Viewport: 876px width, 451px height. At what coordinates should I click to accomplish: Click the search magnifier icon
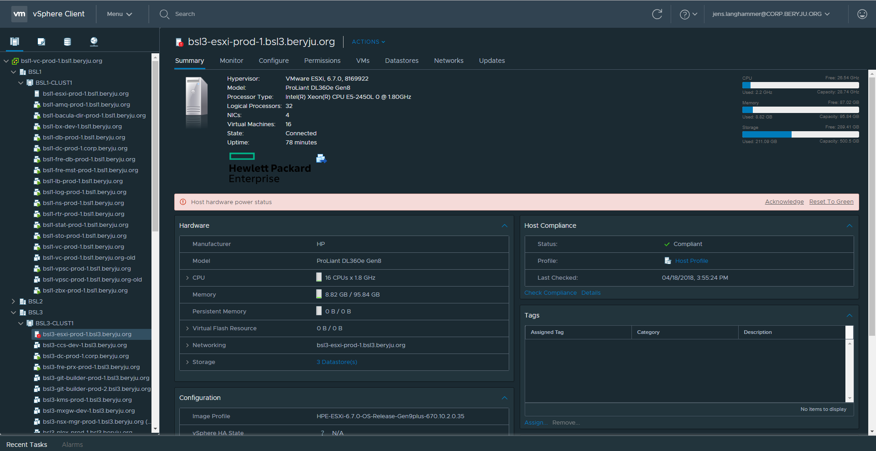[x=164, y=14]
